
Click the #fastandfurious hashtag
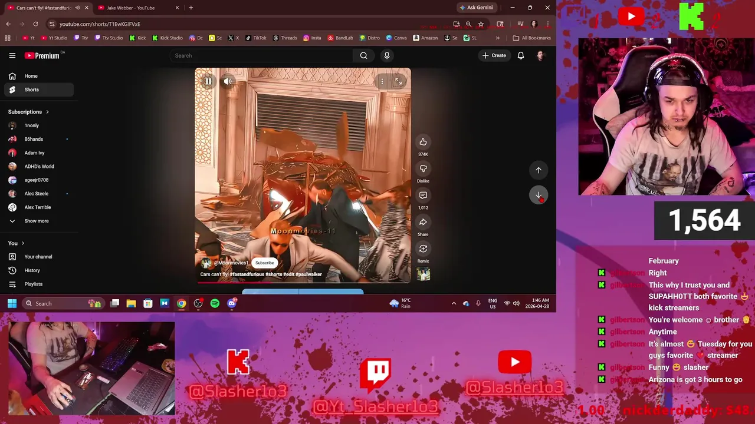pyautogui.click(x=247, y=274)
